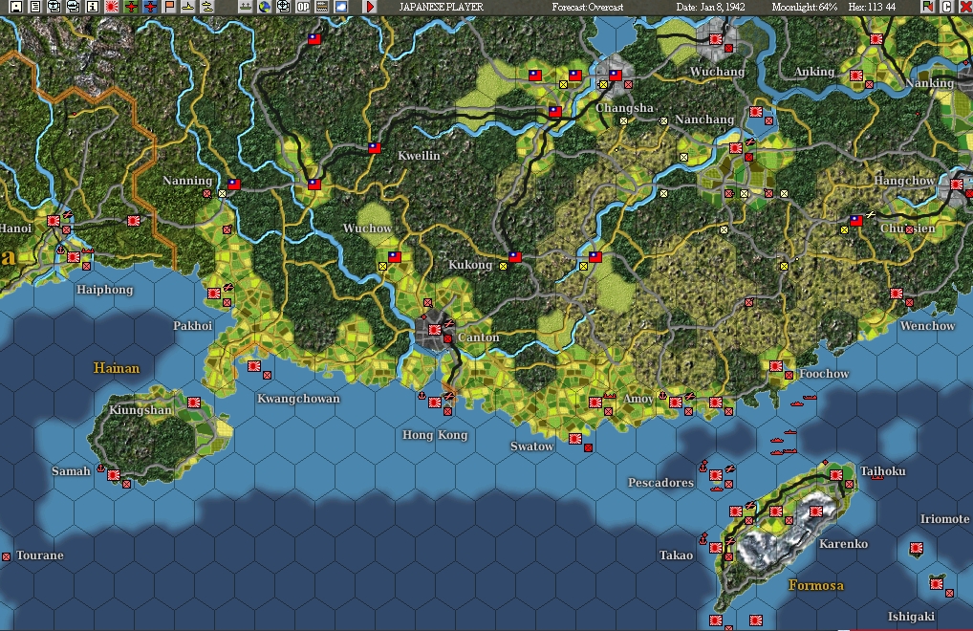The height and width of the screenshot is (631, 973).
Task: Click the red X exit icon
Action: click(x=965, y=7)
